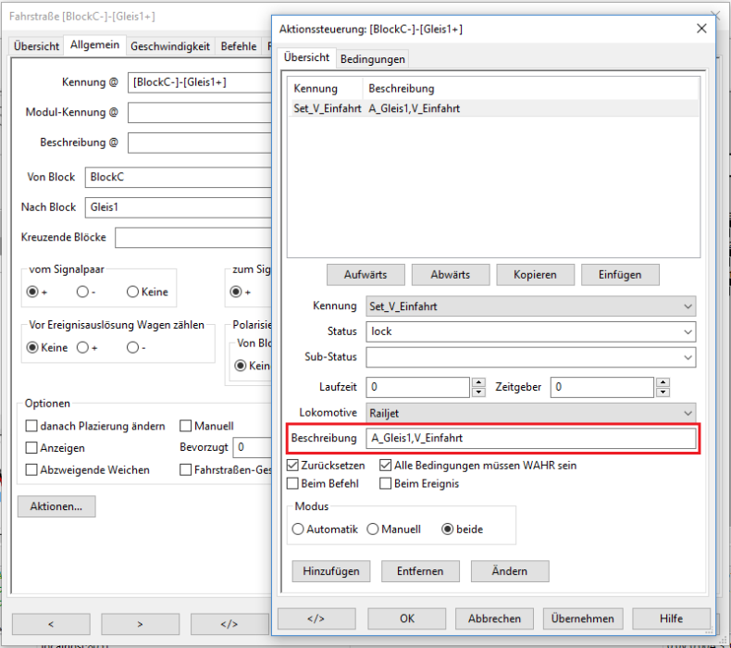Open the Geschwindigkeit tab
731x648 pixels.
170,46
